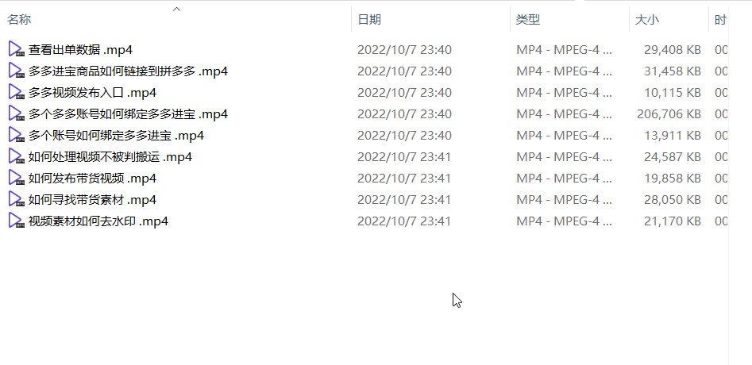Click the video icon for 查看出单数据.mp4
The image size is (752, 365).
tap(16, 49)
